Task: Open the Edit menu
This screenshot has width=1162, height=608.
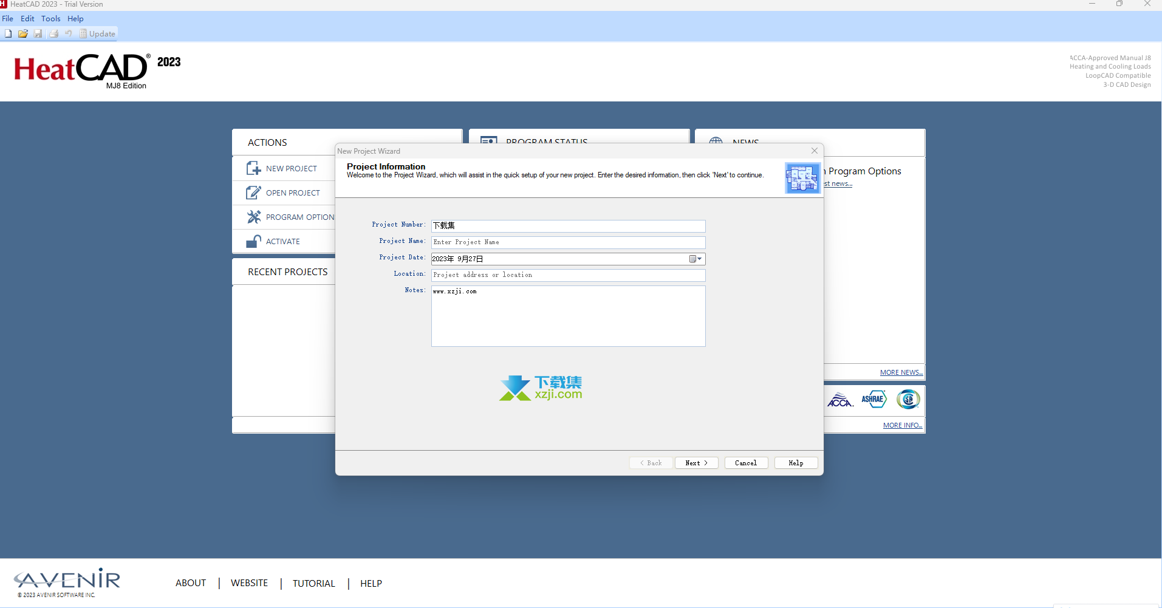Action: point(27,19)
